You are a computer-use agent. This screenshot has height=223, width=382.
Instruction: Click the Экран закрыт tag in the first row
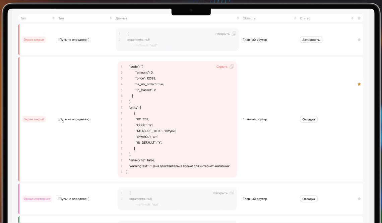34,40
